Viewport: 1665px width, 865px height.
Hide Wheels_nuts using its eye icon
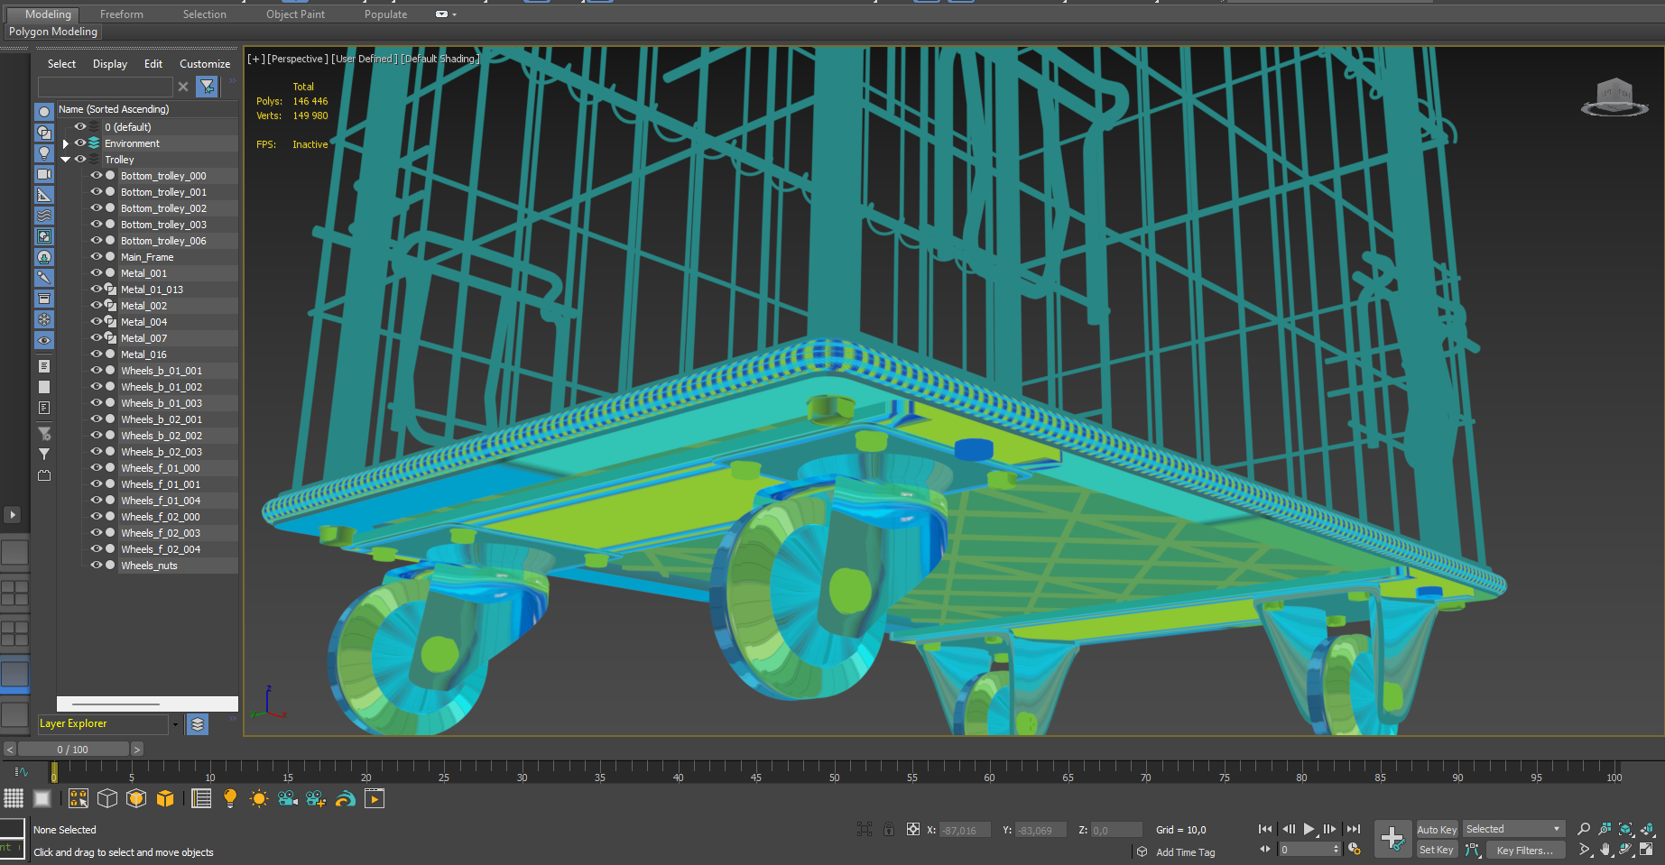click(97, 566)
